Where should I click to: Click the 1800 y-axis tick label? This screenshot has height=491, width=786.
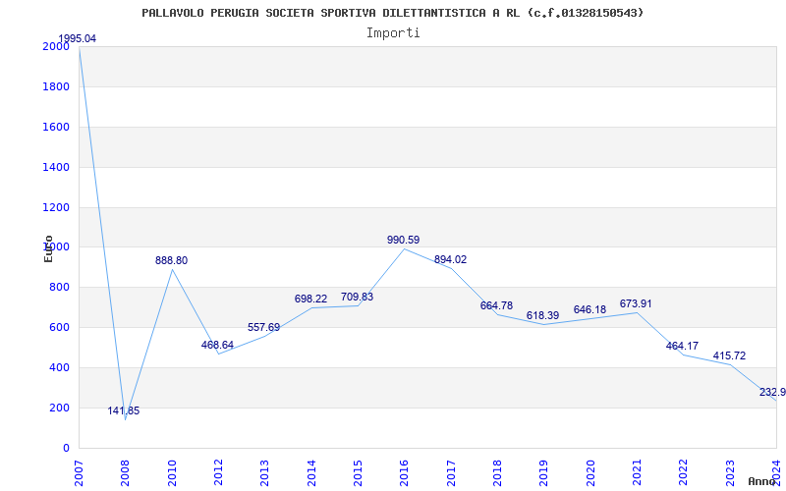click(56, 86)
